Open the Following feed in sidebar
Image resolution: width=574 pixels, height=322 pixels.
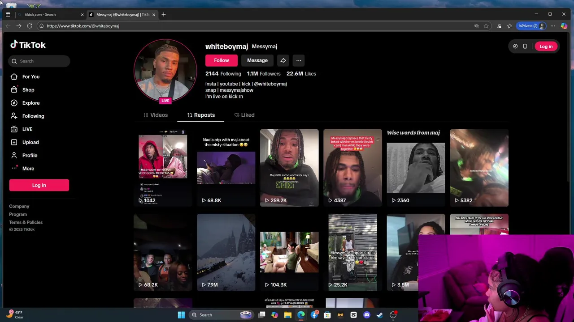coord(33,116)
